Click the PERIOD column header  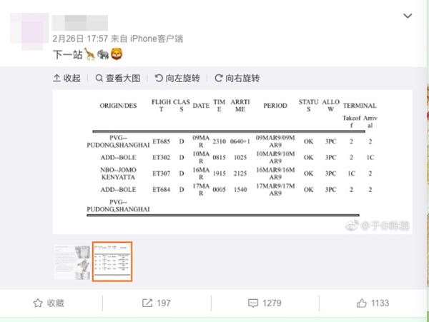coord(275,106)
